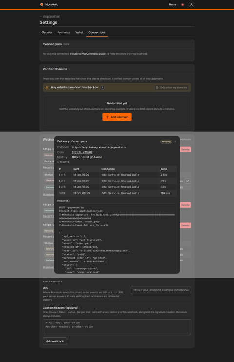Click the '2 of 8' attempt row
This screenshot has width=234, height=362.
click(x=117, y=187)
